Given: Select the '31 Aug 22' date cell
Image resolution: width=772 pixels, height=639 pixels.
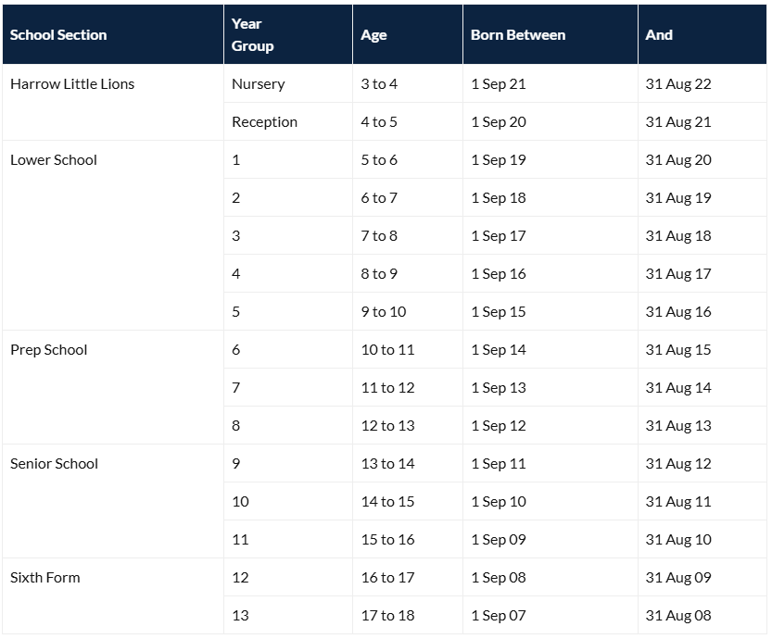Looking at the screenshot, I should 678,84.
